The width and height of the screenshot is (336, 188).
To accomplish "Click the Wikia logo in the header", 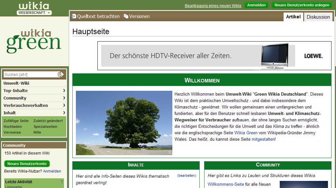I will 34,6.
